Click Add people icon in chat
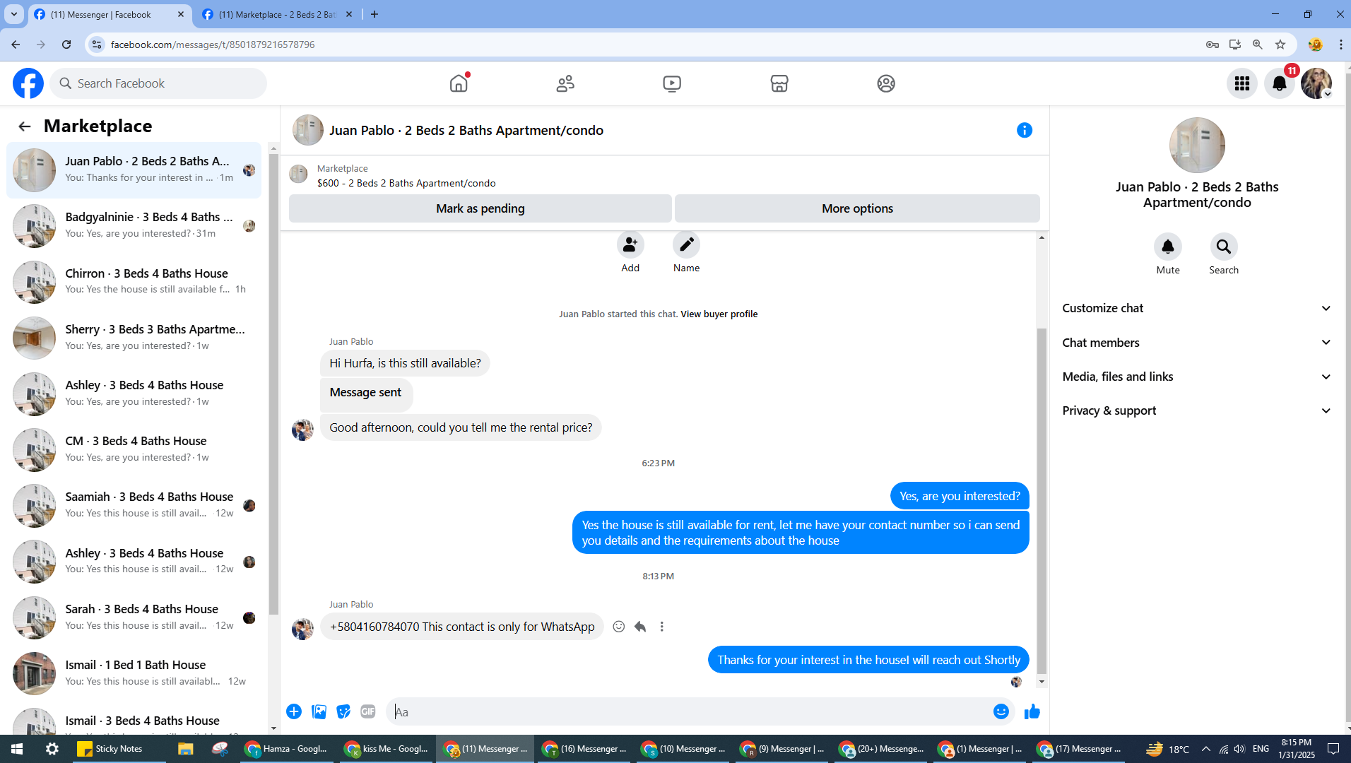1351x763 pixels. point(630,245)
